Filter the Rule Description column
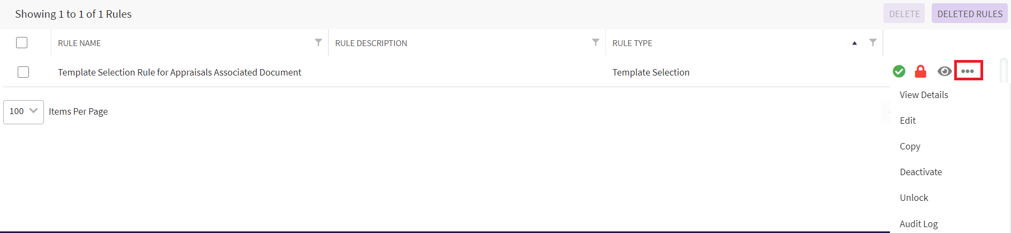Viewport: 1011px width, 233px height. (x=595, y=42)
